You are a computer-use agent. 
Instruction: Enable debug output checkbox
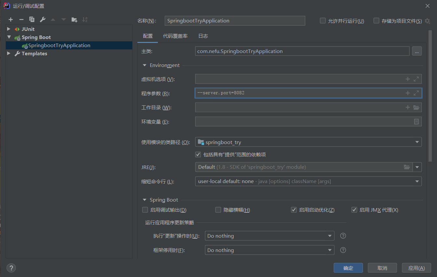145,210
